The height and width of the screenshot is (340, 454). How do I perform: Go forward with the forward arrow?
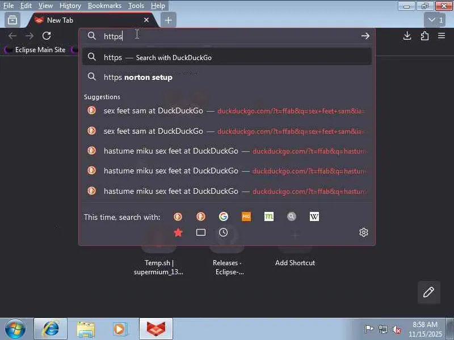[30, 36]
